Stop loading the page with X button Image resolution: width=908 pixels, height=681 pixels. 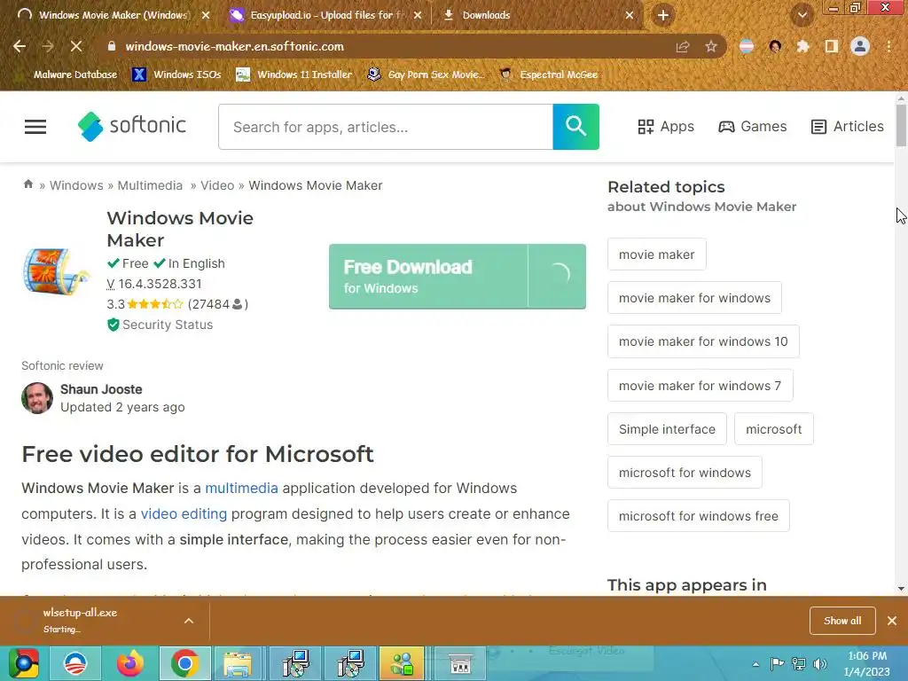(x=76, y=46)
